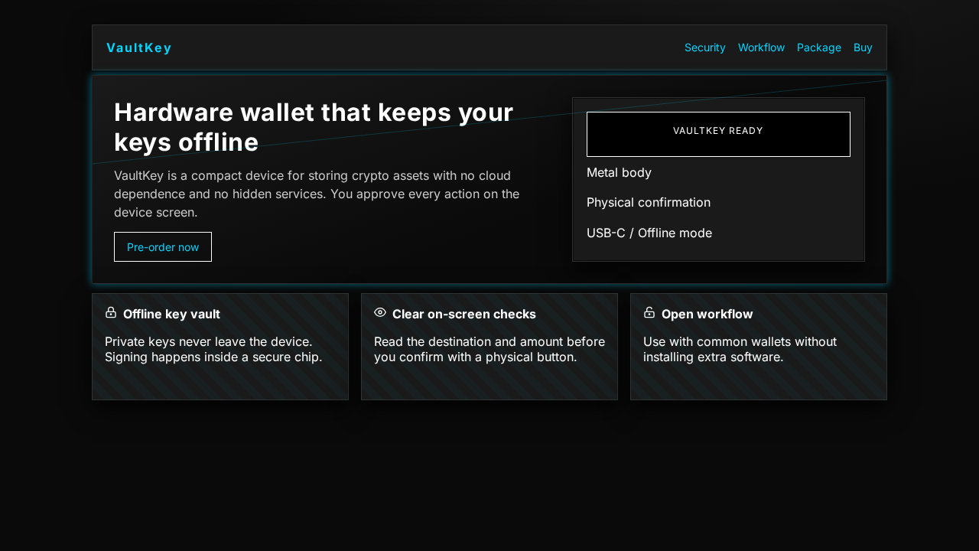Click the VaultKey logo in header
Image resolution: width=979 pixels, height=551 pixels.
(x=138, y=47)
